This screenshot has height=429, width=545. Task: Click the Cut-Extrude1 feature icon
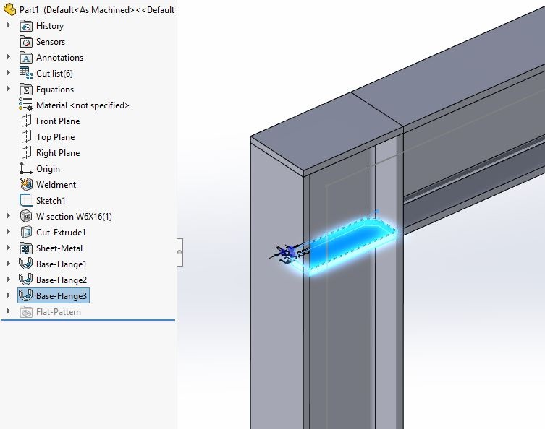click(x=26, y=233)
